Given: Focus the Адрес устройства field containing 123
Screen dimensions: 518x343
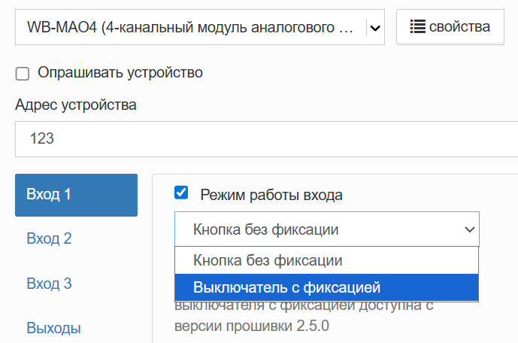Looking at the screenshot, I should click(266, 139).
